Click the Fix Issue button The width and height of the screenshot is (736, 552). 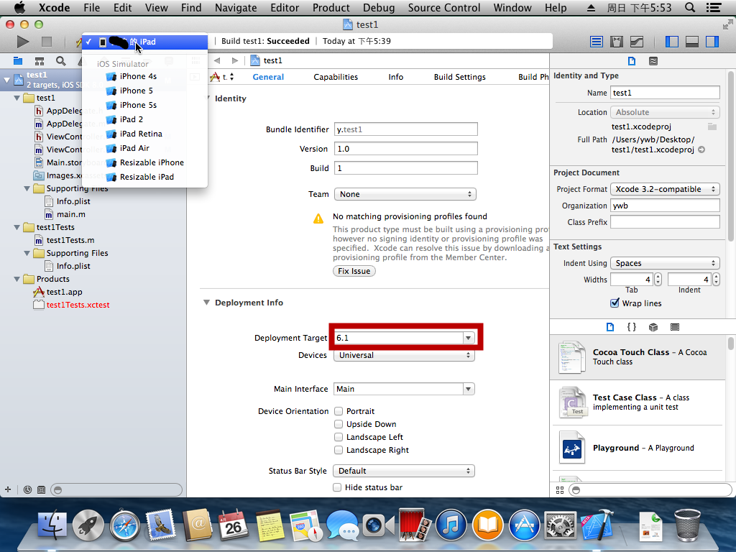pos(354,271)
